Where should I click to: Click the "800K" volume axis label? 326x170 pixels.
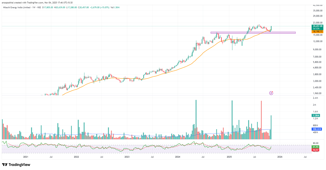point(316,125)
